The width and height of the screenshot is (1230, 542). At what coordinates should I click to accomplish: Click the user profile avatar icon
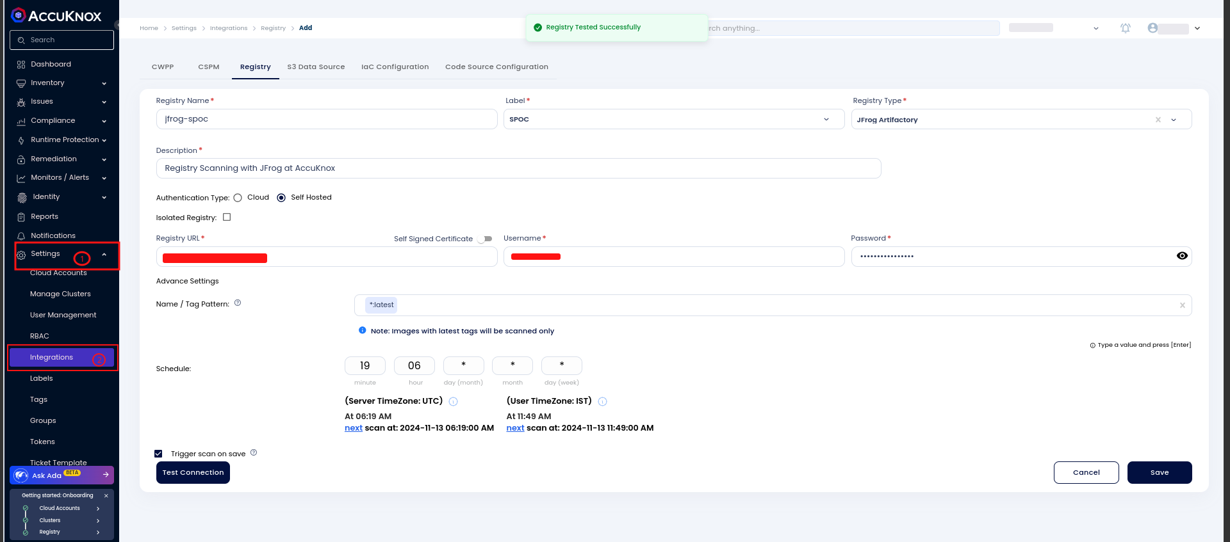point(1152,28)
